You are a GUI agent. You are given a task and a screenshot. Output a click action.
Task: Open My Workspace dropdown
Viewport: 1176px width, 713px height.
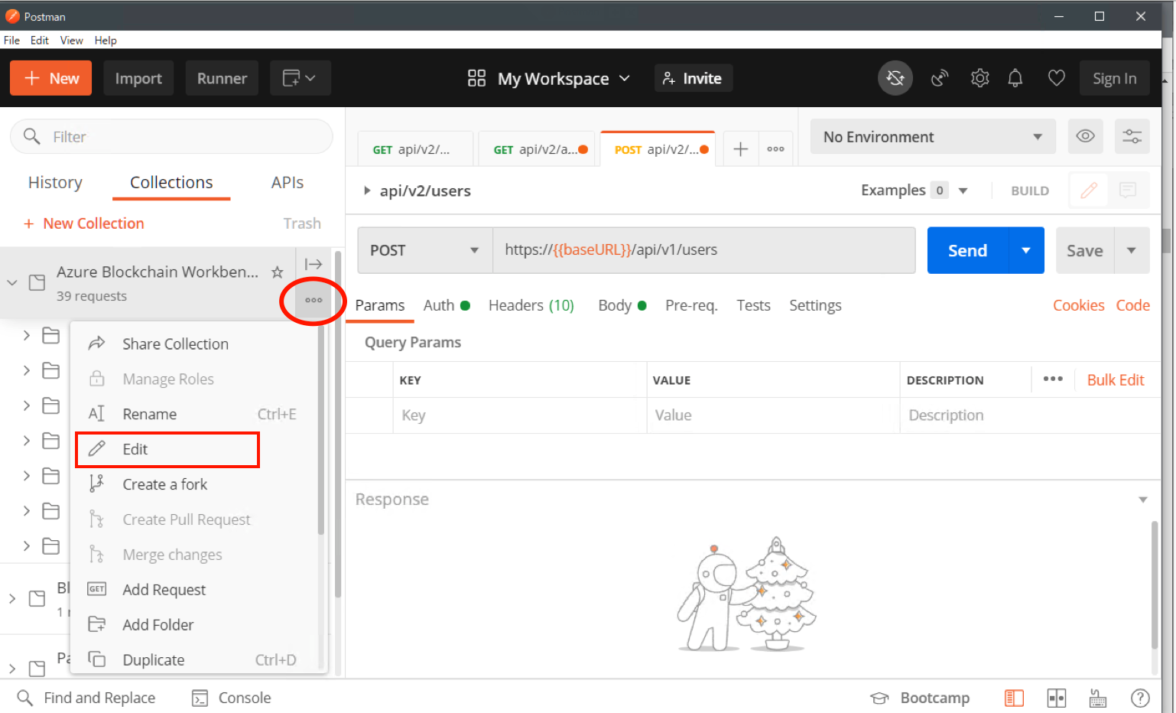(564, 79)
